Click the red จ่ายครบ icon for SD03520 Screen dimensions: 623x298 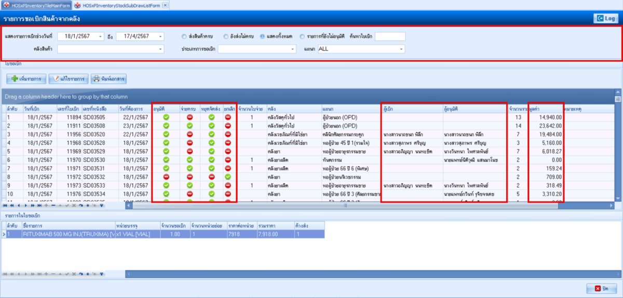191,134
